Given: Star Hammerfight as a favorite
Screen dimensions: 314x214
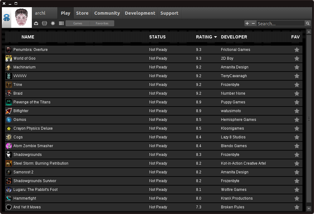Looking at the screenshot, I should coord(297,198).
